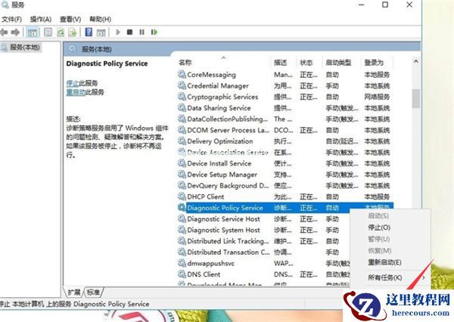Screen dimensions: 454x322
Task: Choose 重新启动(E) in the context menu
Action: click(384, 262)
